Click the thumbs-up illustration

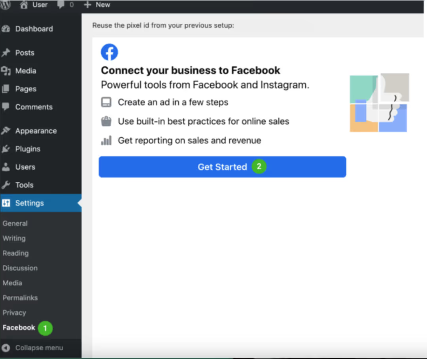click(x=379, y=102)
